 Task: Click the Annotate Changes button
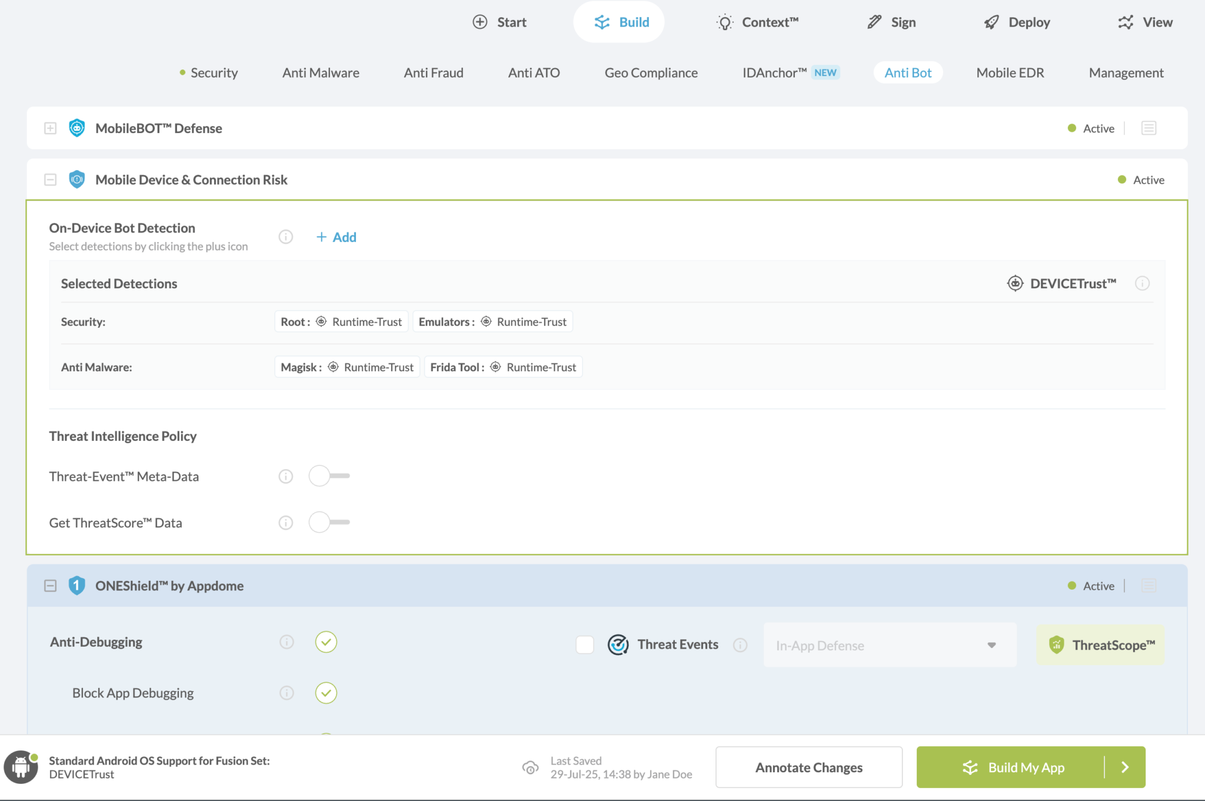pyautogui.click(x=808, y=767)
